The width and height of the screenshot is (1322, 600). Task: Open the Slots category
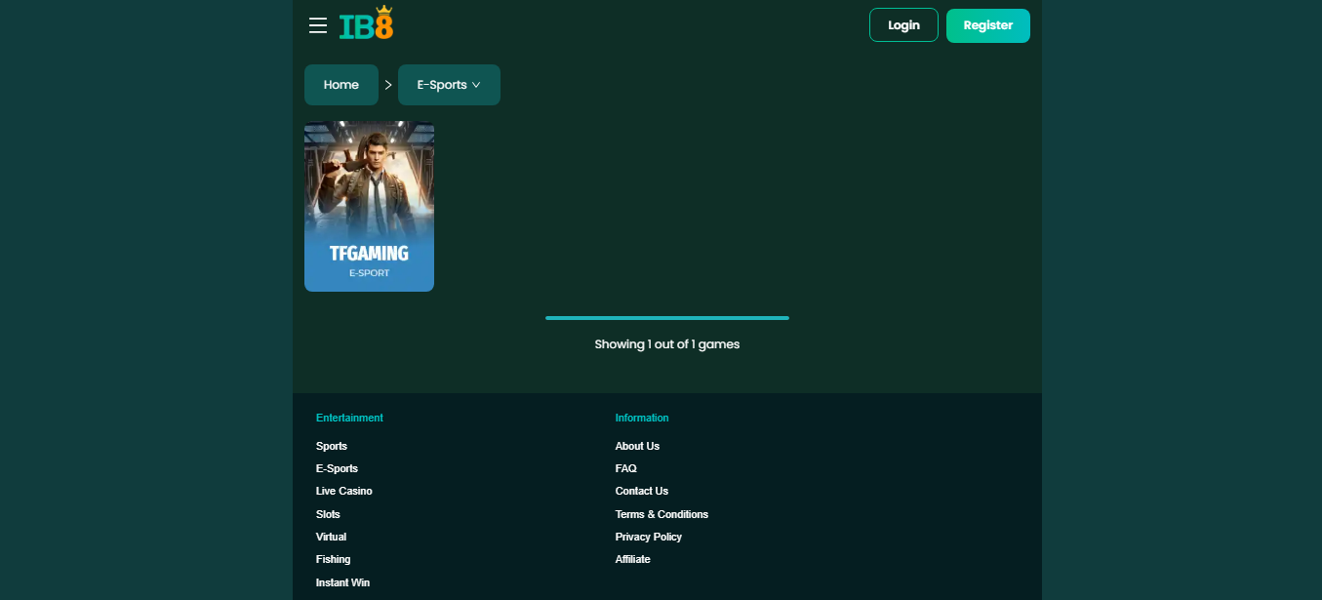tap(328, 514)
